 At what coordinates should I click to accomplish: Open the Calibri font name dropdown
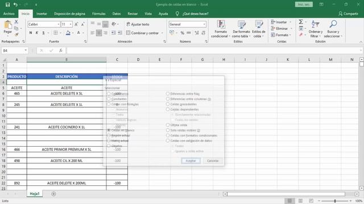coord(59,24)
